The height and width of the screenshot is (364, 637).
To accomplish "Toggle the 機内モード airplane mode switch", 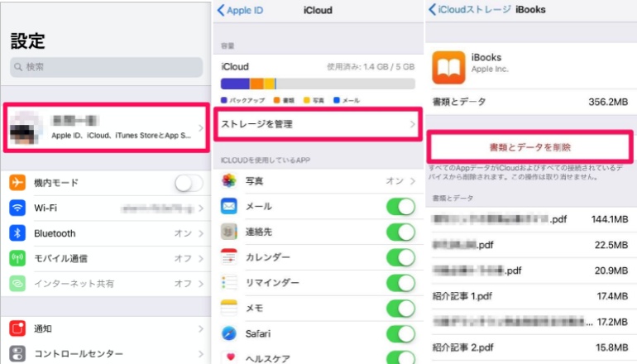I will click(x=189, y=183).
